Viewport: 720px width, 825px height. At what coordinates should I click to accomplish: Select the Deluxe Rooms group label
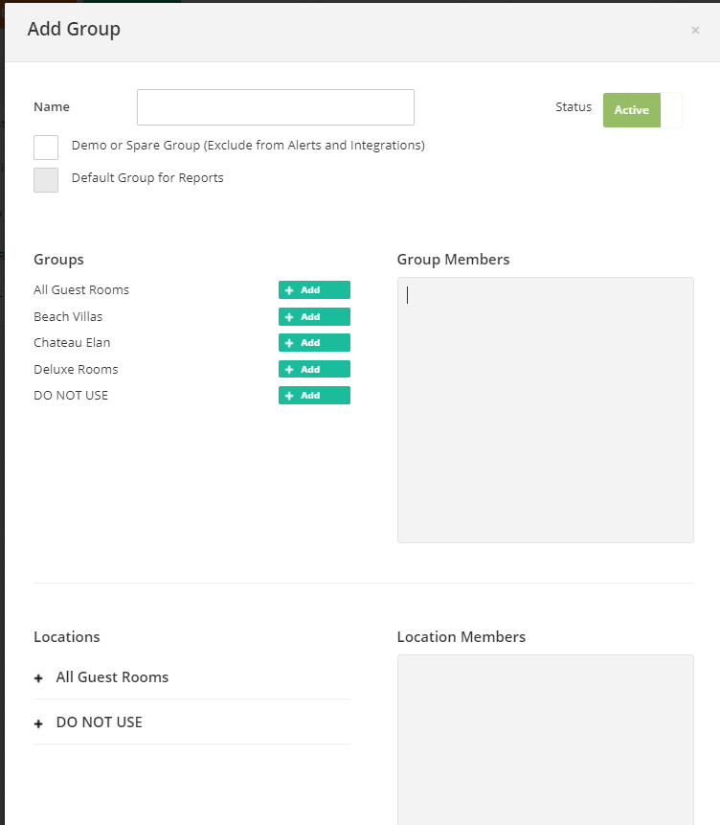79,369
